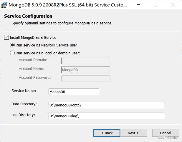Click the Account Domain input field

85,61
